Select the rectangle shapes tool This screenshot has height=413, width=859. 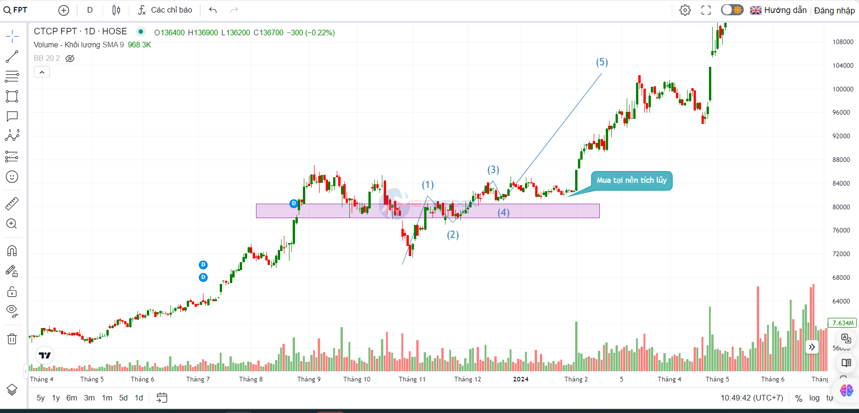12,97
